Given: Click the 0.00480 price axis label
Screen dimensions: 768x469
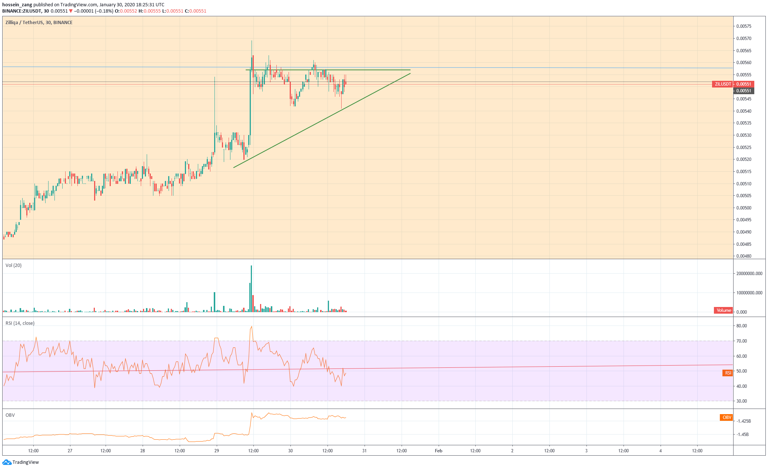Looking at the screenshot, I should click(x=744, y=256).
